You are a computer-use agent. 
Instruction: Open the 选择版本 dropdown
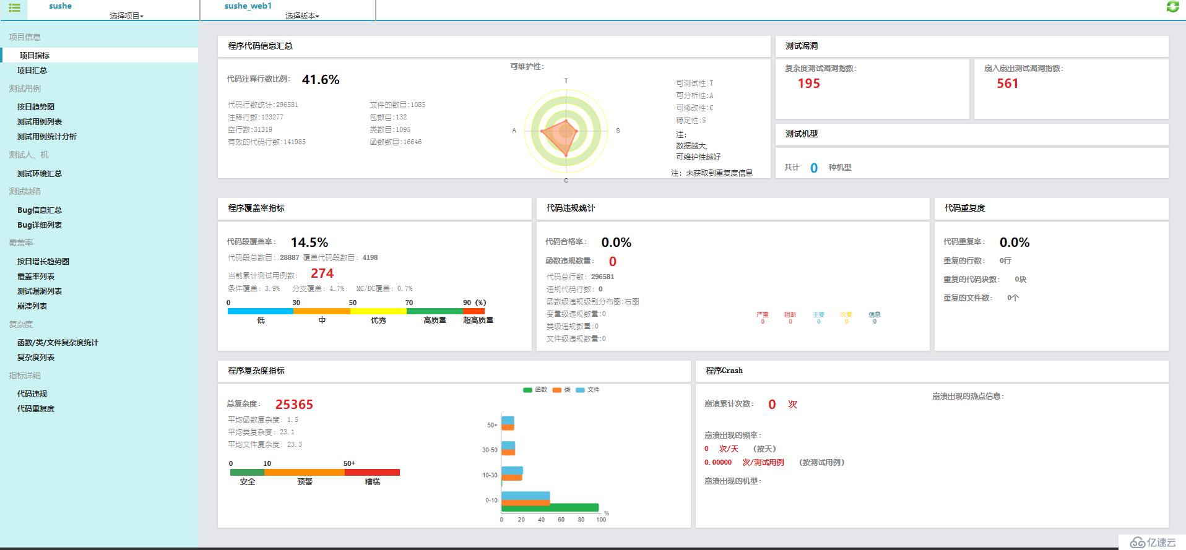302,15
